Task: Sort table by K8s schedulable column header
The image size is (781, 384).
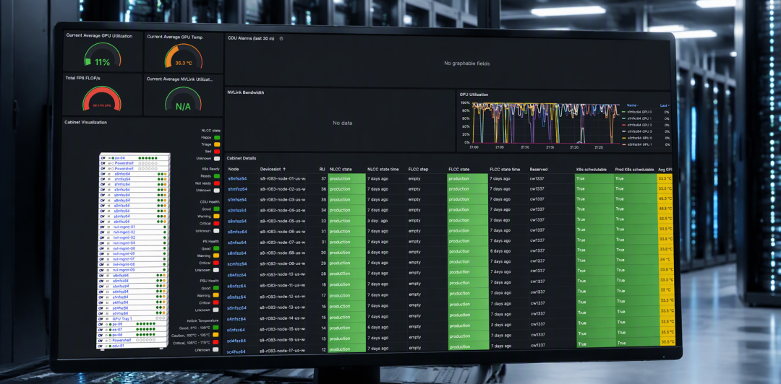Action: click(592, 170)
